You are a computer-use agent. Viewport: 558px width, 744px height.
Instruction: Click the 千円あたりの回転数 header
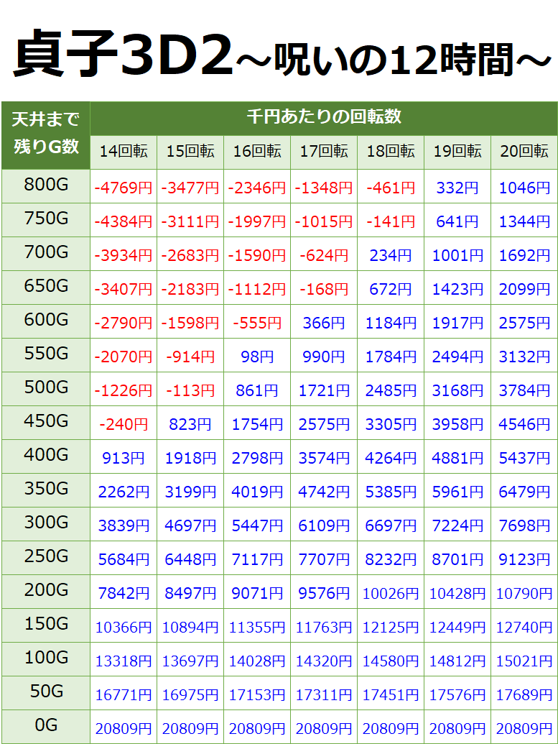(x=324, y=118)
